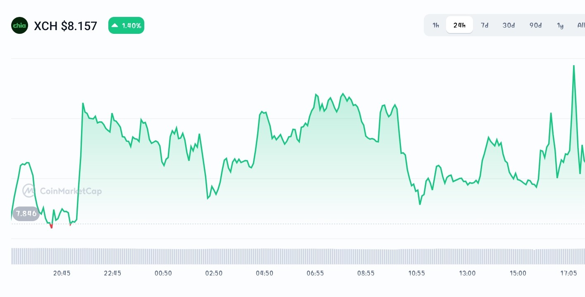Click the 7.846 price marker label
Viewport: 585px width, 297px height.
point(26,213)
